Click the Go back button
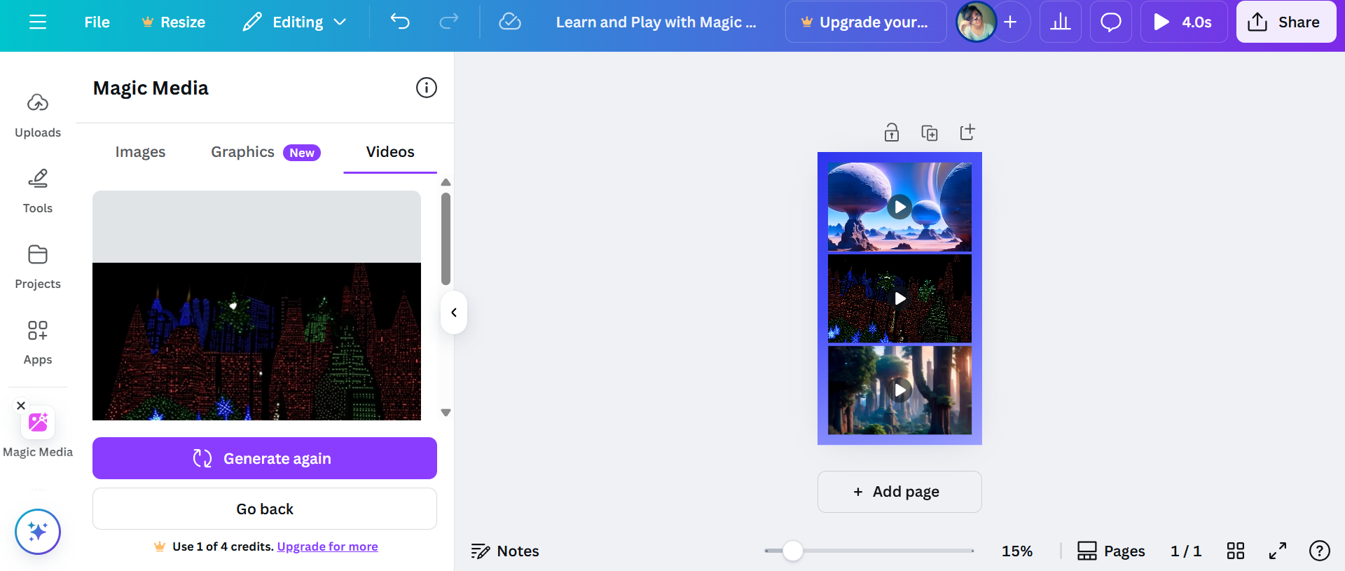 265,509
